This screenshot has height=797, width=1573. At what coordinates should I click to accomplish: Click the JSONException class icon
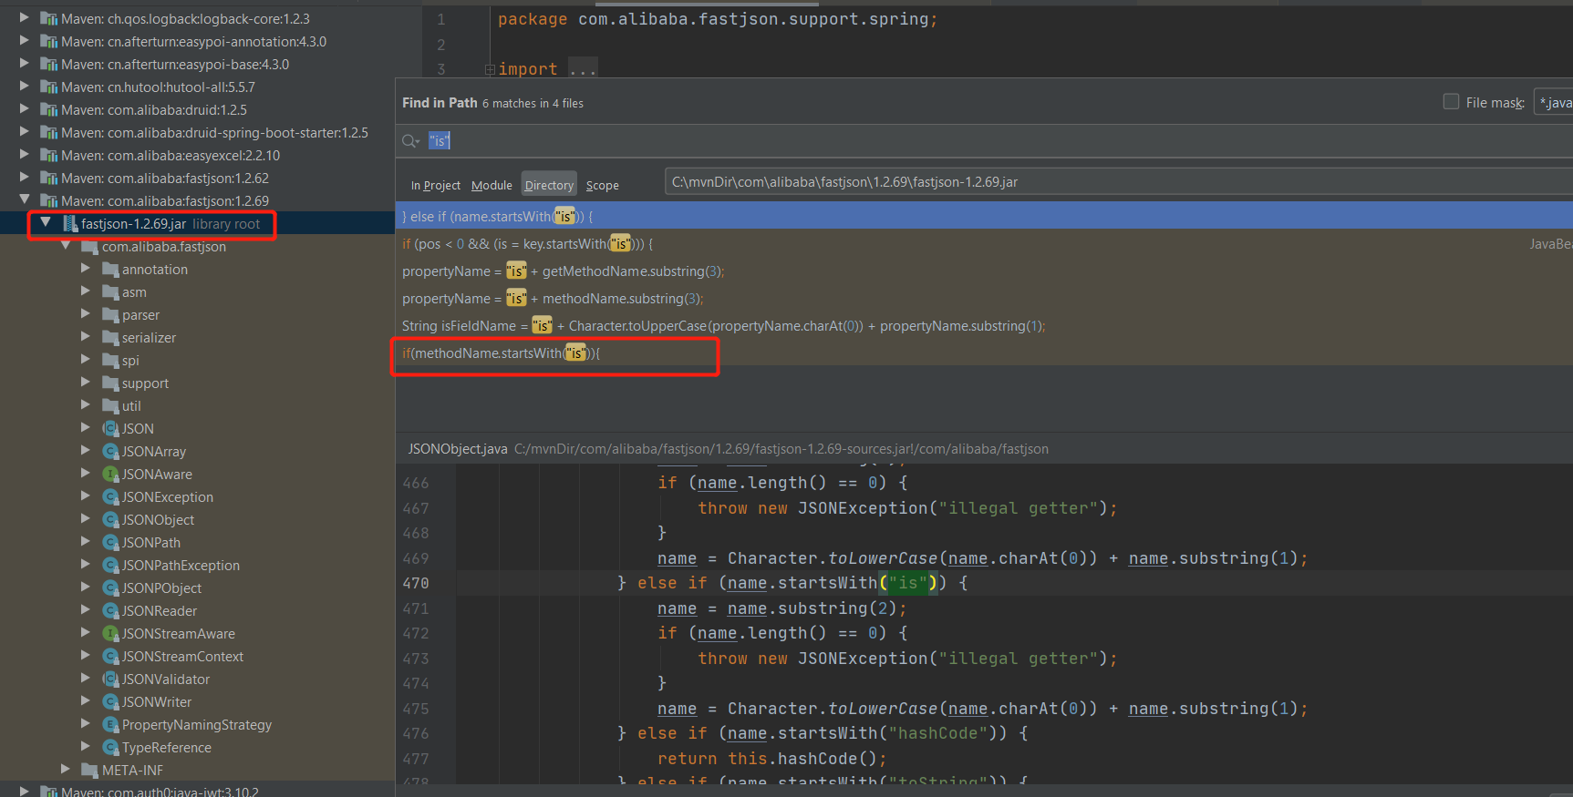pos(110,496)
